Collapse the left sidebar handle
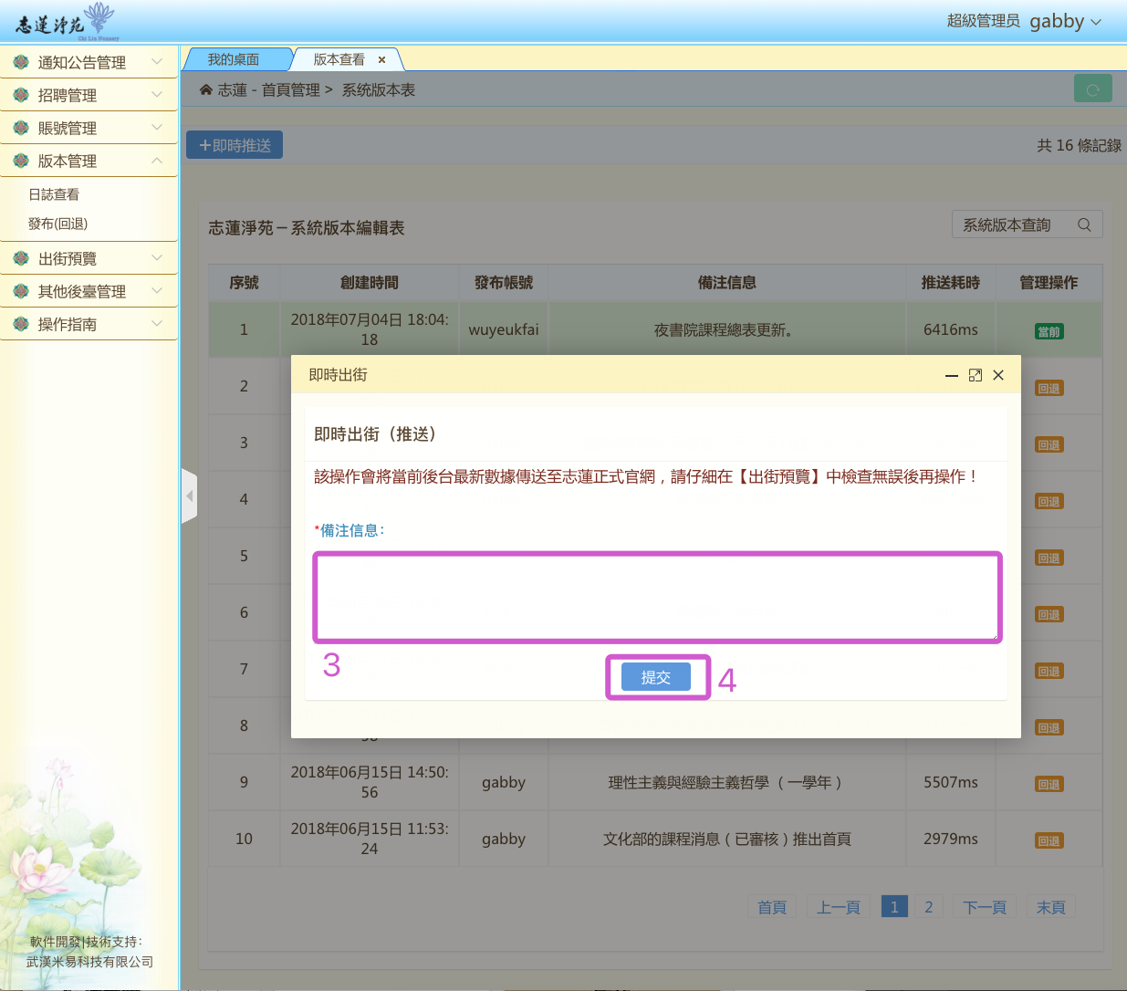Image resolution: width=1127 pixels, height=991 pixels. pos(189,496)
